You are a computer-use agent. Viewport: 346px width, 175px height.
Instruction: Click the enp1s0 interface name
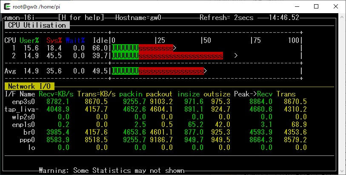(x=23, y=124)
